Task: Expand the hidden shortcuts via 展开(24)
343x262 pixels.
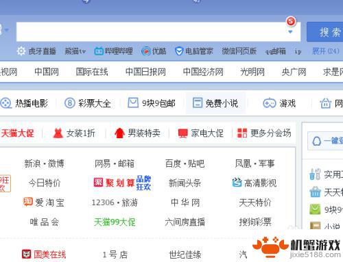Action: (326, 51)
